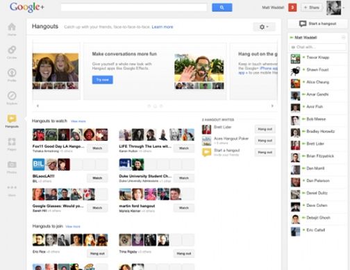Watch the Fox11 Good Day LA hangout
The height and width of the screenshot is (270, 350).
pos(97,148)
